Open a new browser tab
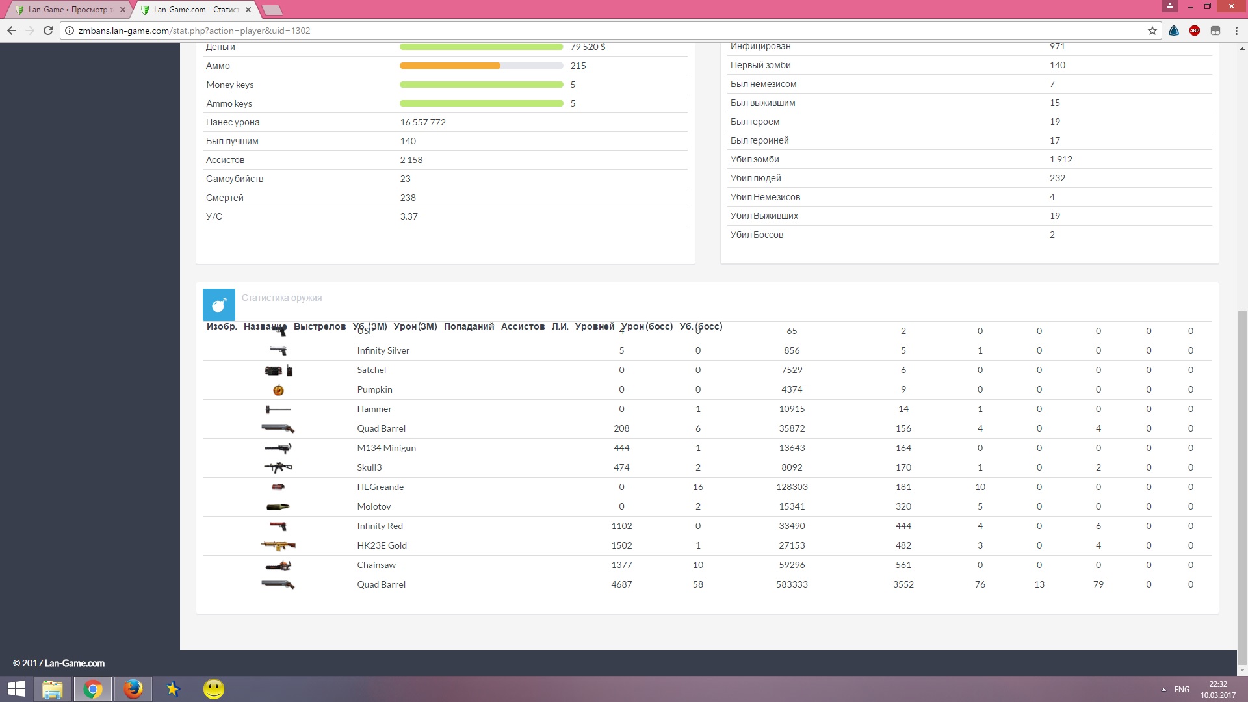This screenshot has width=1248, height=702. (x=272, y=10)
